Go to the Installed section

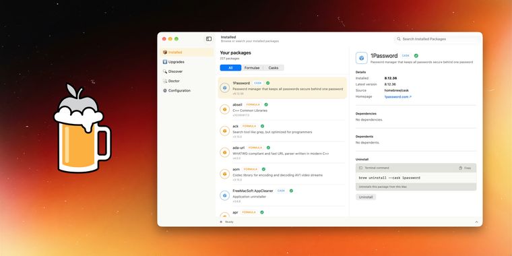coord(187,53)
